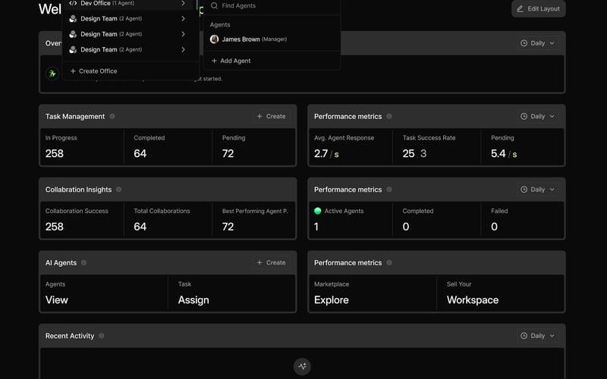Click the Avg. Agent Response 2.7 s metric
The image size is (607, 379).
[x=351, y=147]
